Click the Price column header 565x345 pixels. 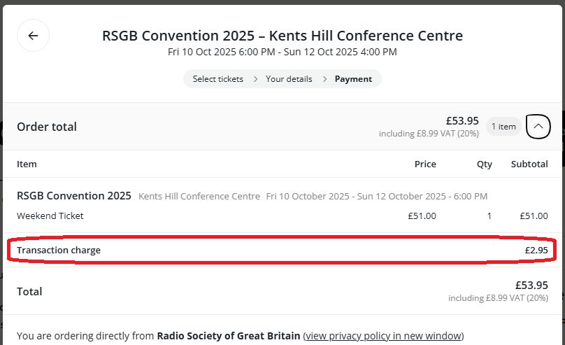[424, 164]
